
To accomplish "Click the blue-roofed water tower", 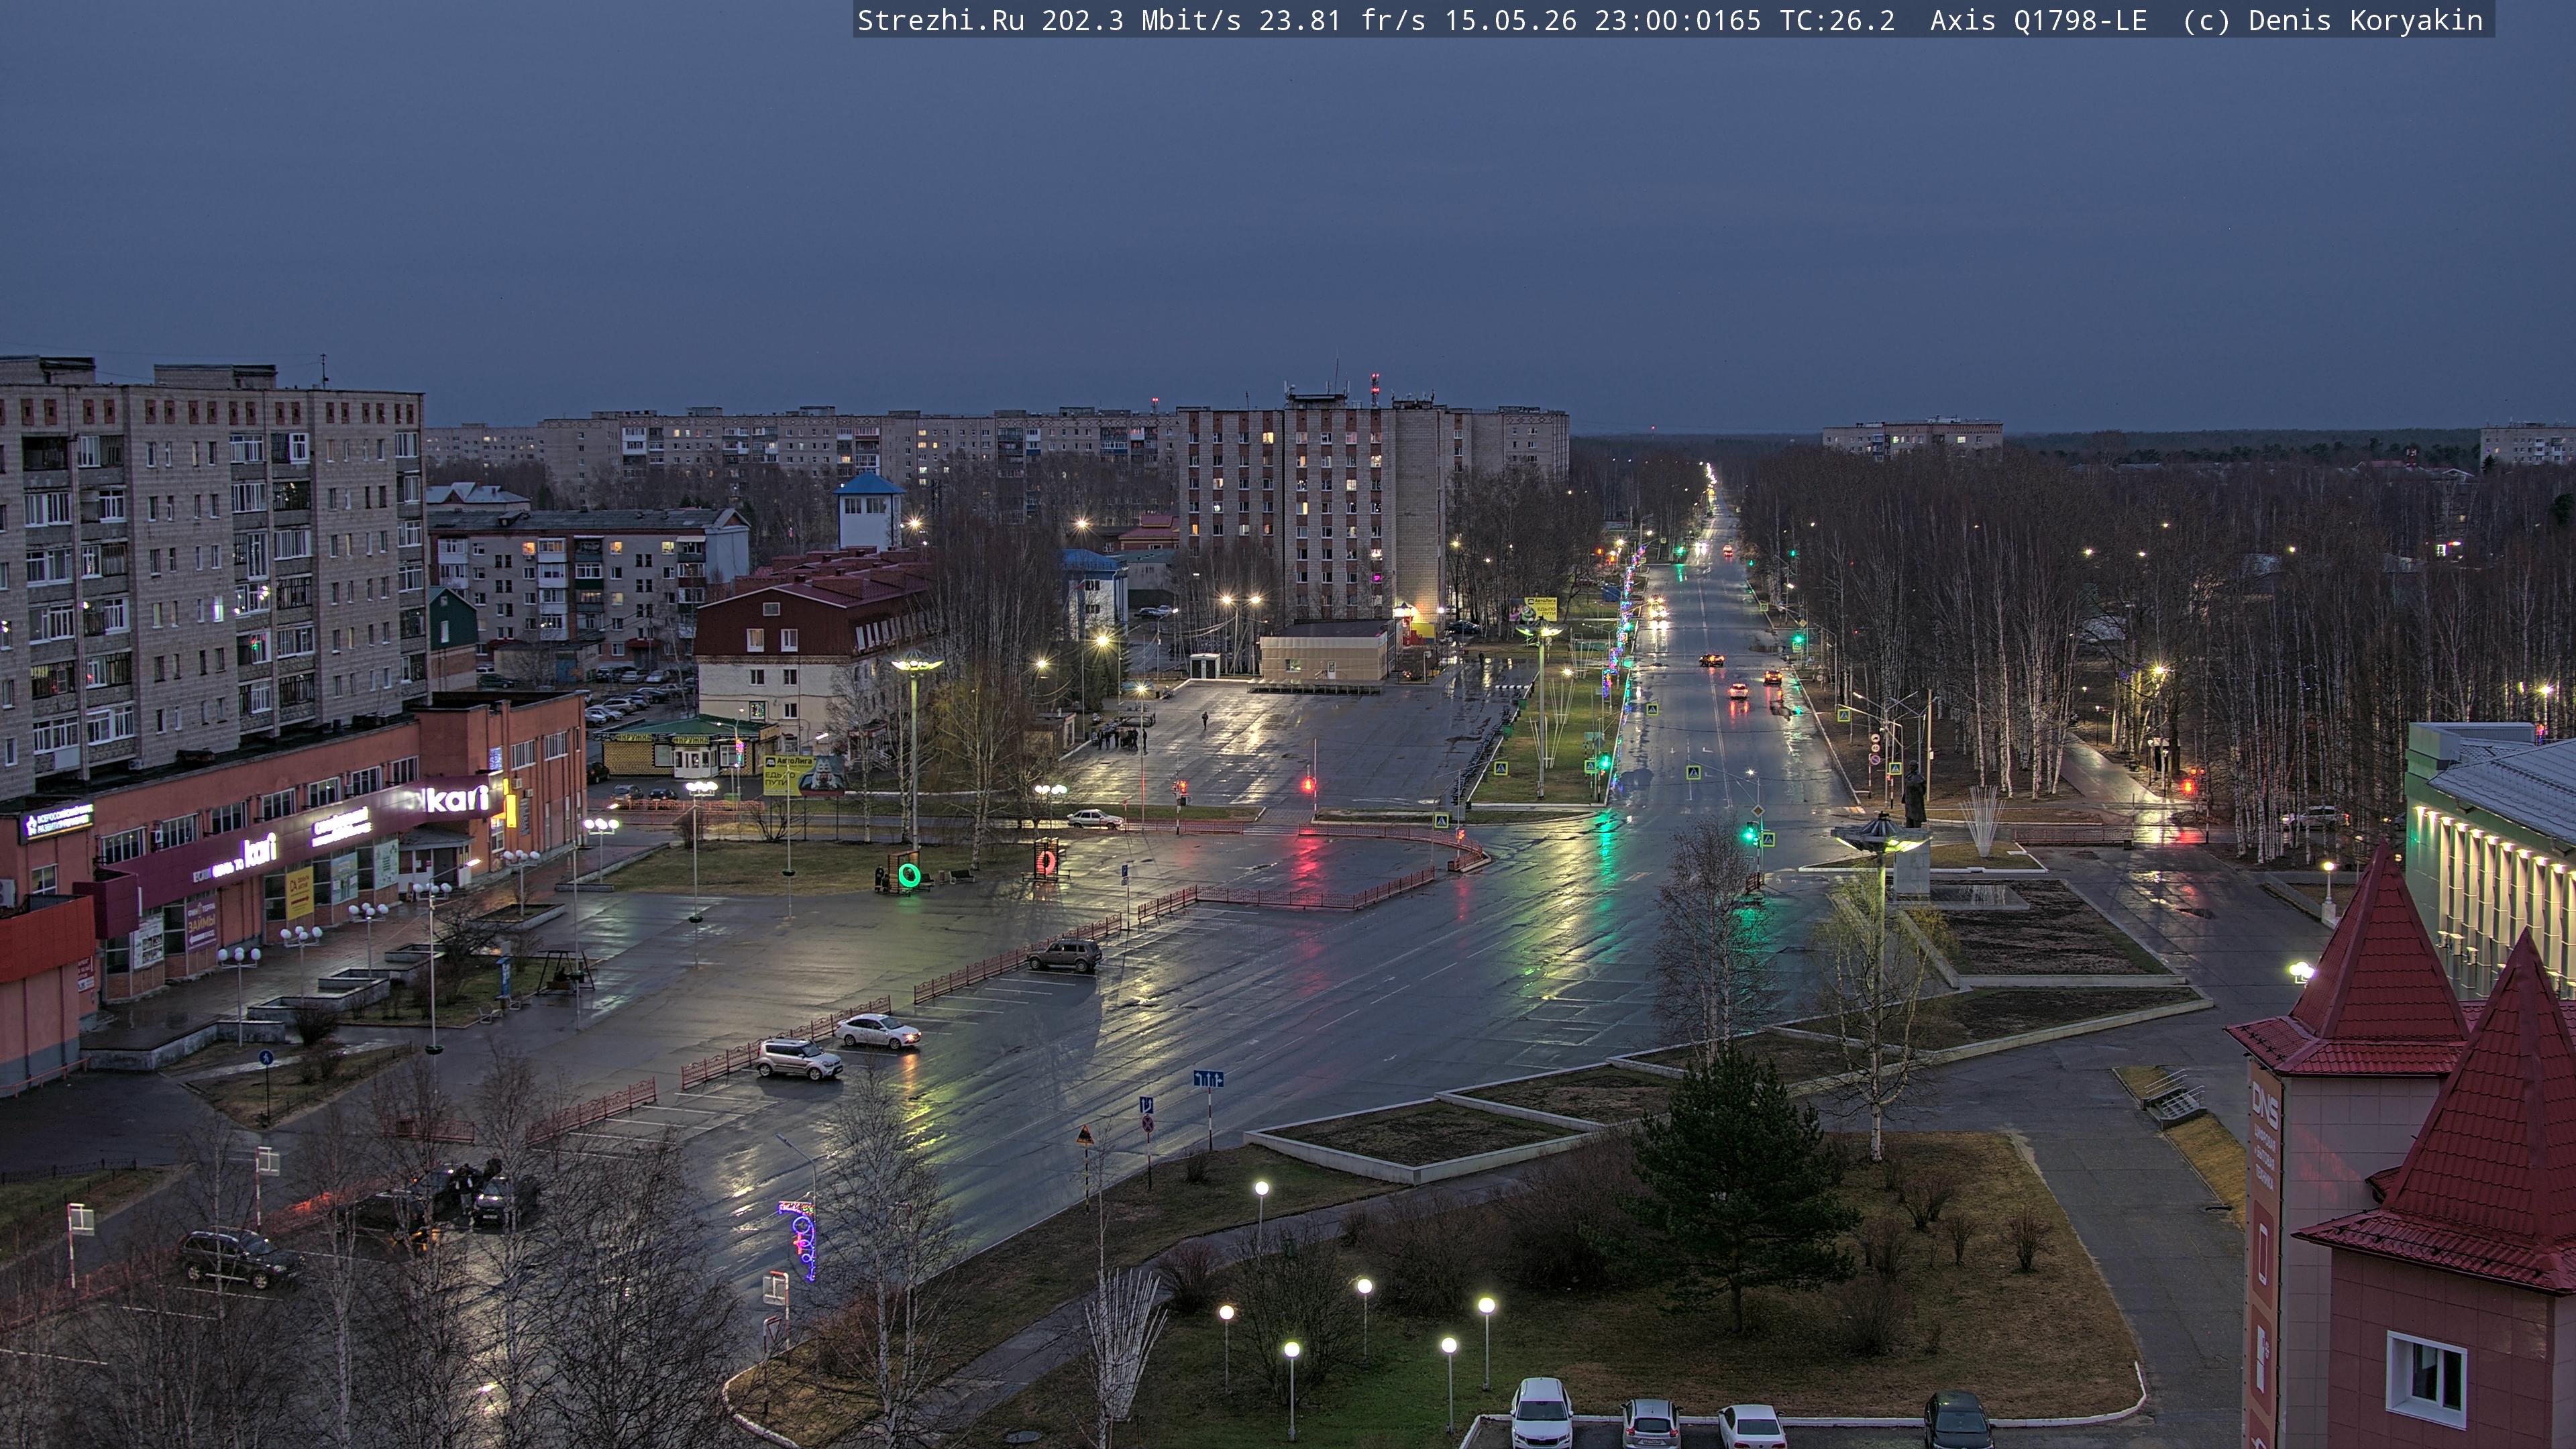I will tap(869, 511).
